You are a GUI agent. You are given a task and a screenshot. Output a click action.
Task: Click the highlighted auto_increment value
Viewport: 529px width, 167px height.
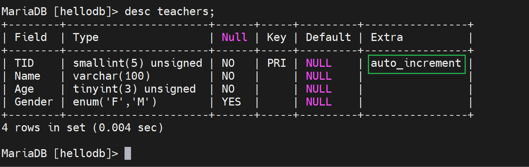(x=416, y=63)
